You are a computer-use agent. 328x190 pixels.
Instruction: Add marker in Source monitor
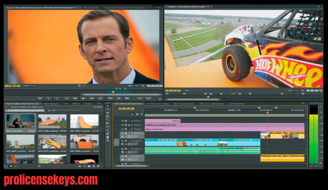pos(40,99)
